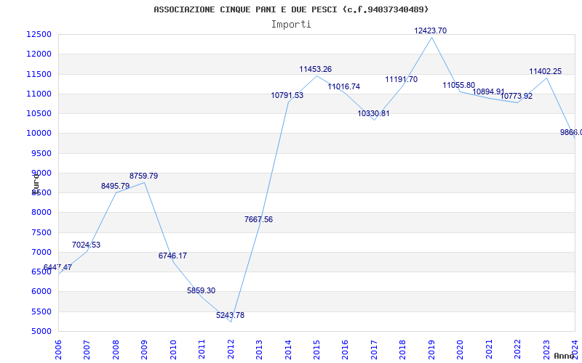Screen dimensions: 582x363
Task: Click the x-axis year label 2008
Action: [x=116, y=349]
